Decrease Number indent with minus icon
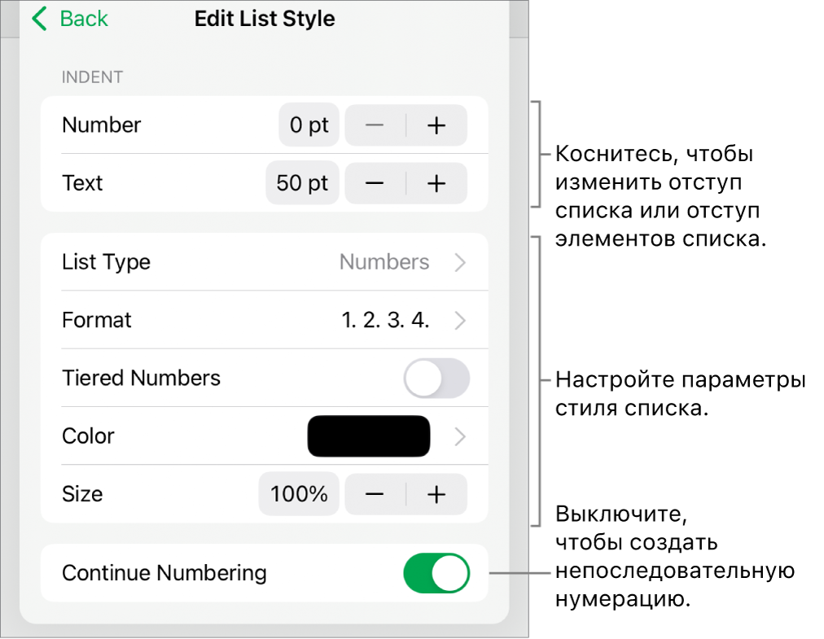 tap(375, 125)
